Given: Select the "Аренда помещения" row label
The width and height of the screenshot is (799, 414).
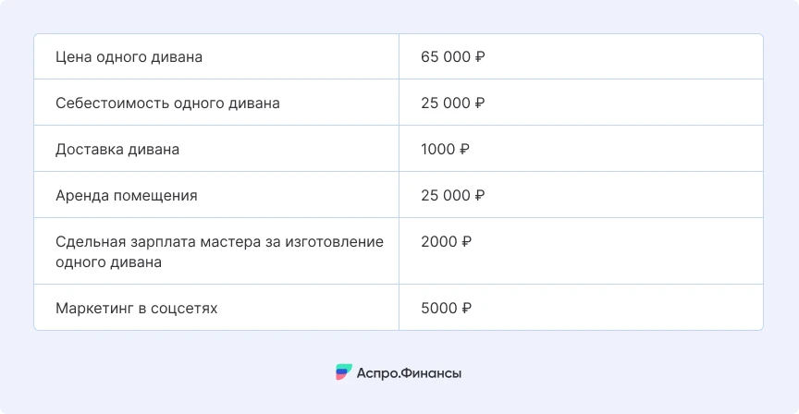Looking at the screenshot, I should (127, 196).
